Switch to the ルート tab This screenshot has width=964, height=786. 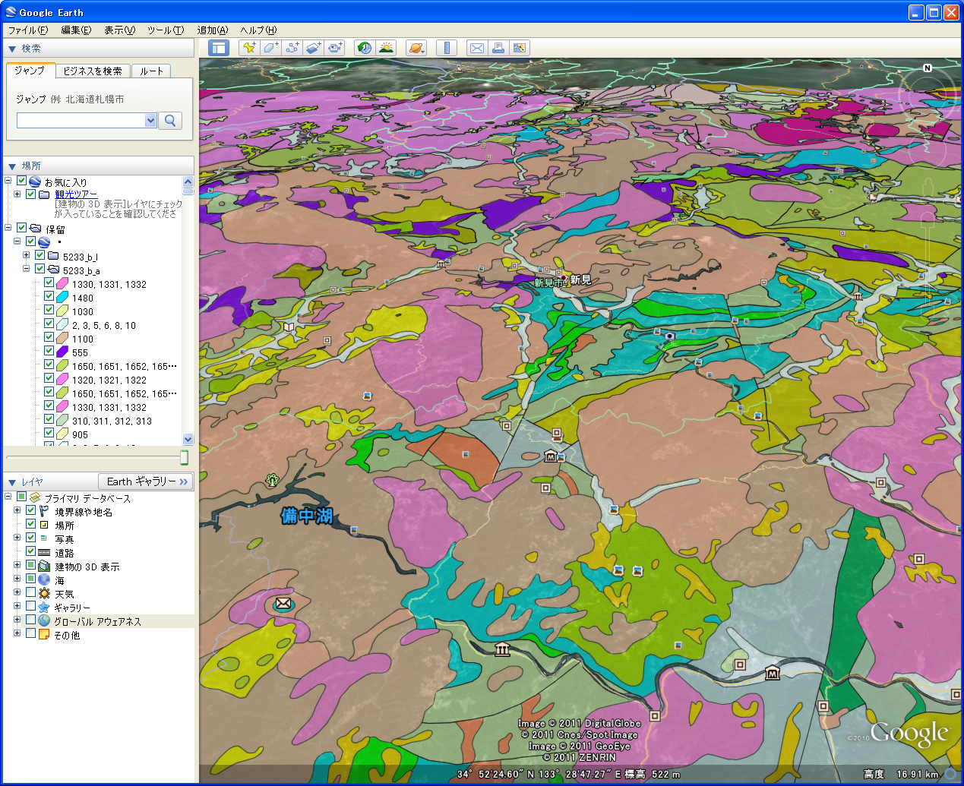pyautogui.click(x=151, y=71)
